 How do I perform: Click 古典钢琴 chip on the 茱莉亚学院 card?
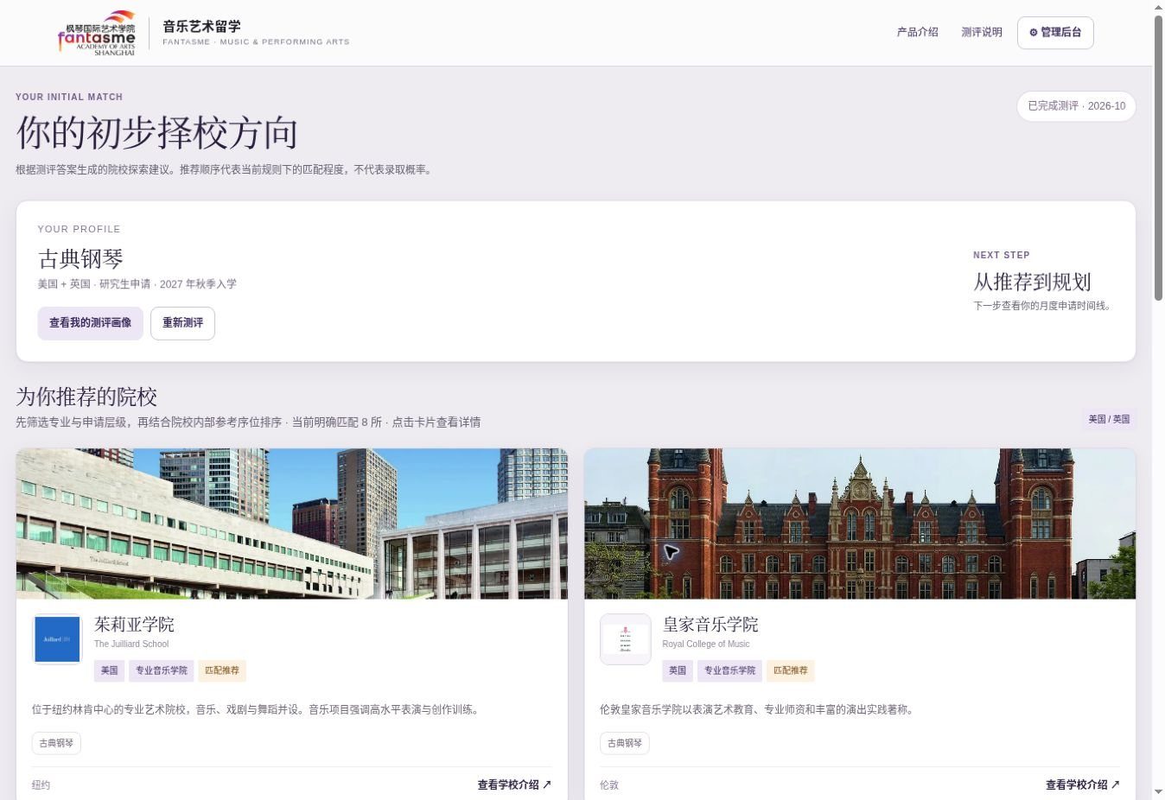click(56, 743)
